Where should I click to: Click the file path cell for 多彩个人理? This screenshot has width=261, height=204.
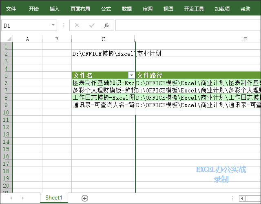(x=198, y=90)
